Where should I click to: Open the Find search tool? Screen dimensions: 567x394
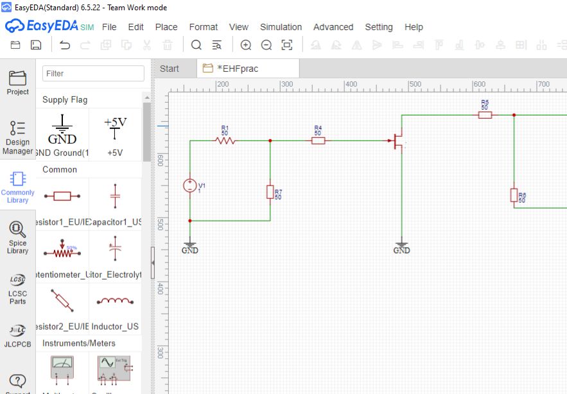tap(196, 45)
